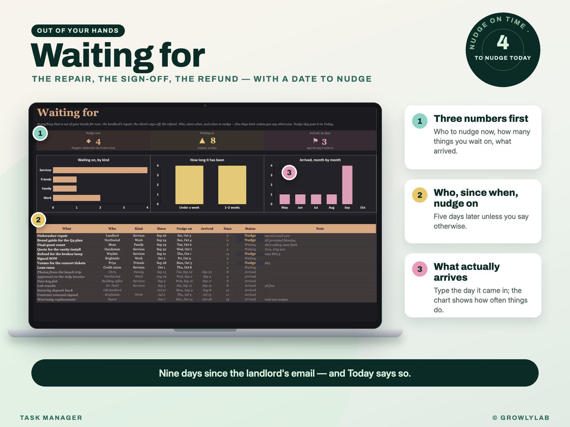Select the "Status" column header

pyautogui.click(x=250, y=229)
